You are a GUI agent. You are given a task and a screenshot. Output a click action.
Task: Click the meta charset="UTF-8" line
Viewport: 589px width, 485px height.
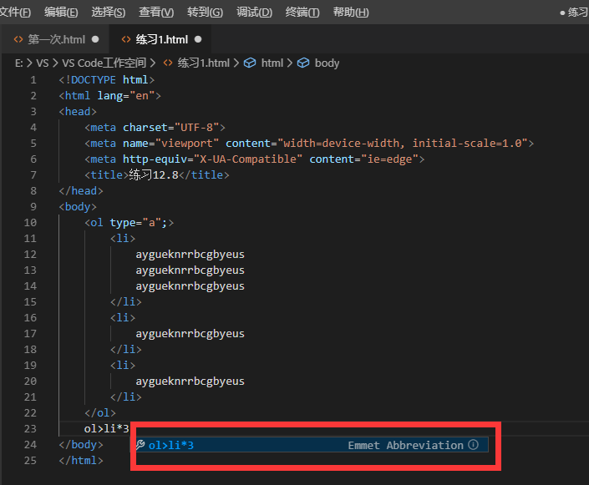point(155,128)
